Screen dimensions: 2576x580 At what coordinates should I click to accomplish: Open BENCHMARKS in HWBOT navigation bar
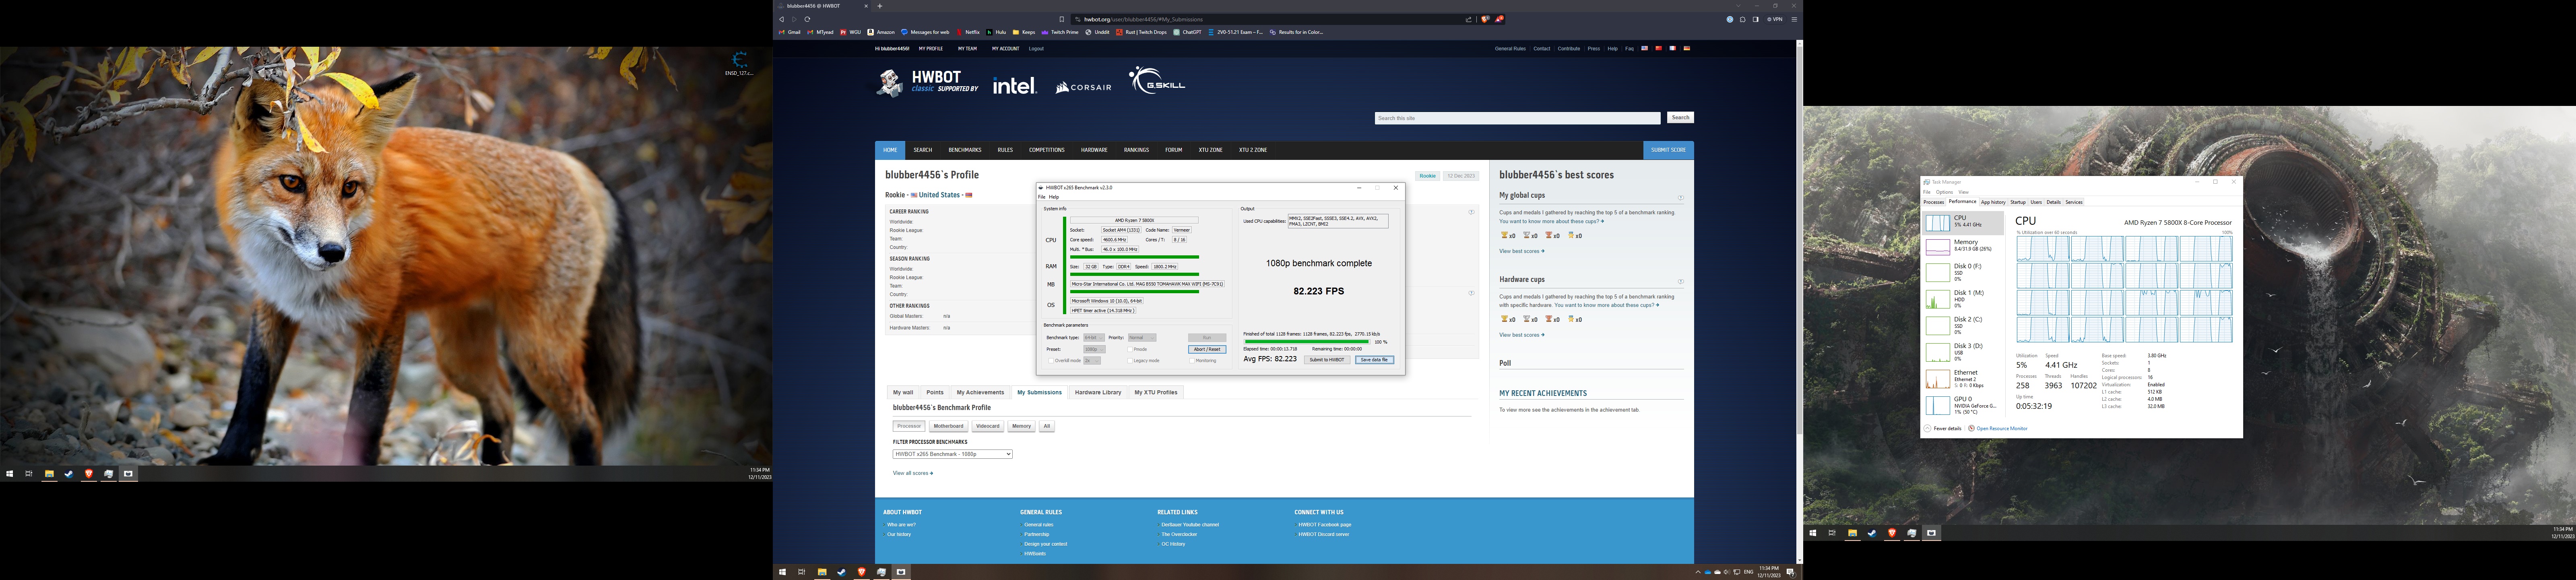[965, 150]
